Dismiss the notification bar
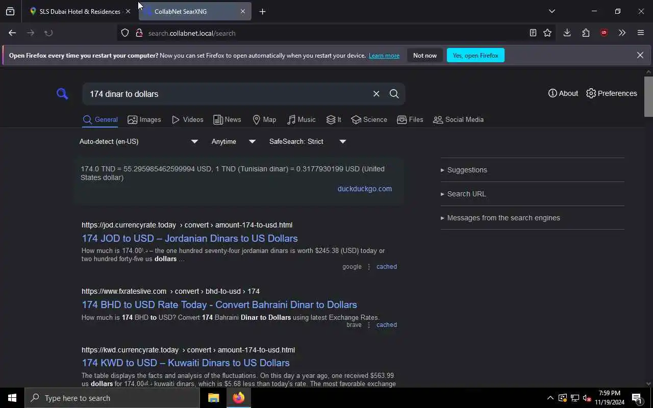 [640, 55]
